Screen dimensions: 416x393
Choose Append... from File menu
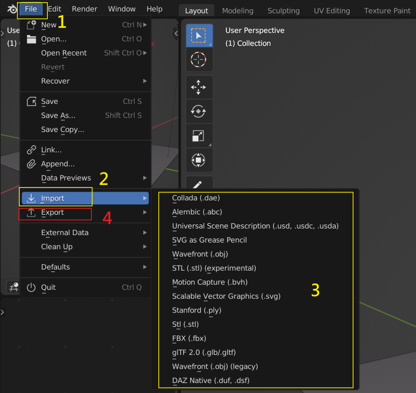click(x=86, y=164)
